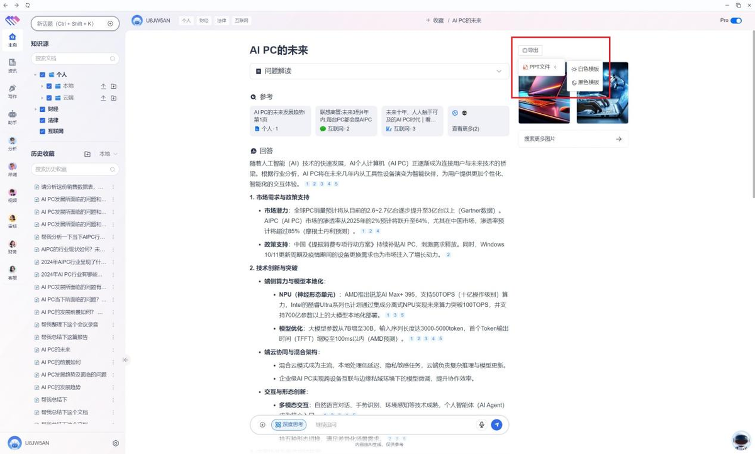Viewport: 755px width, 454px height.
Task: Expand the 本地 tree node
Action: [42, 86]
